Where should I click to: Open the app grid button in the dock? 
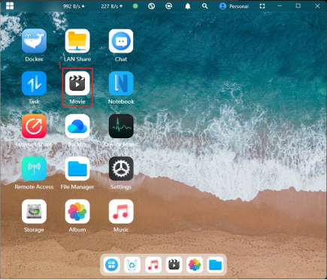[111, 265]
